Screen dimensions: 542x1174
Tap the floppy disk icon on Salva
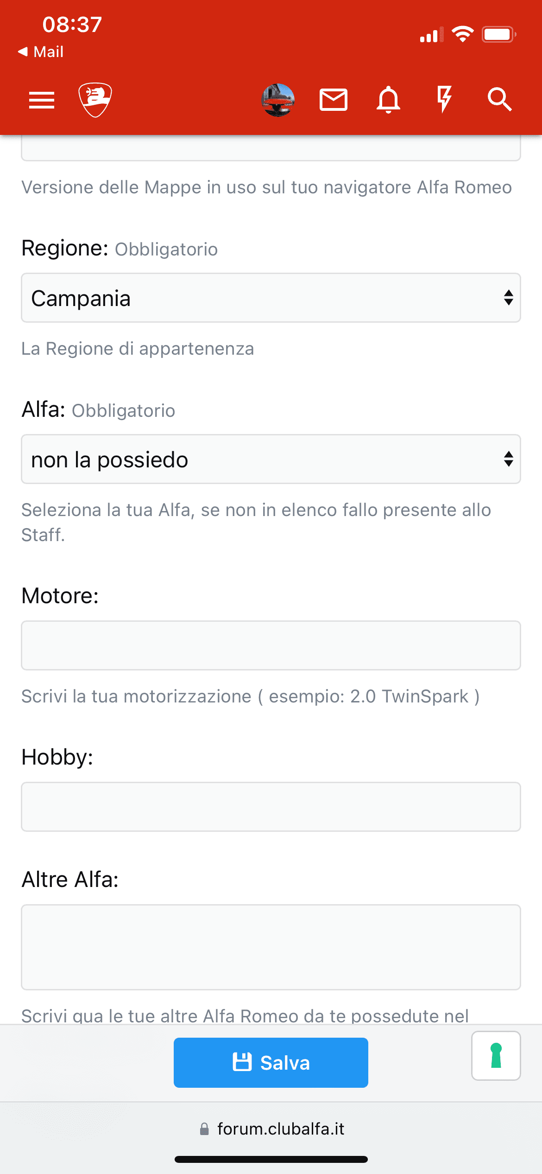242,1061
